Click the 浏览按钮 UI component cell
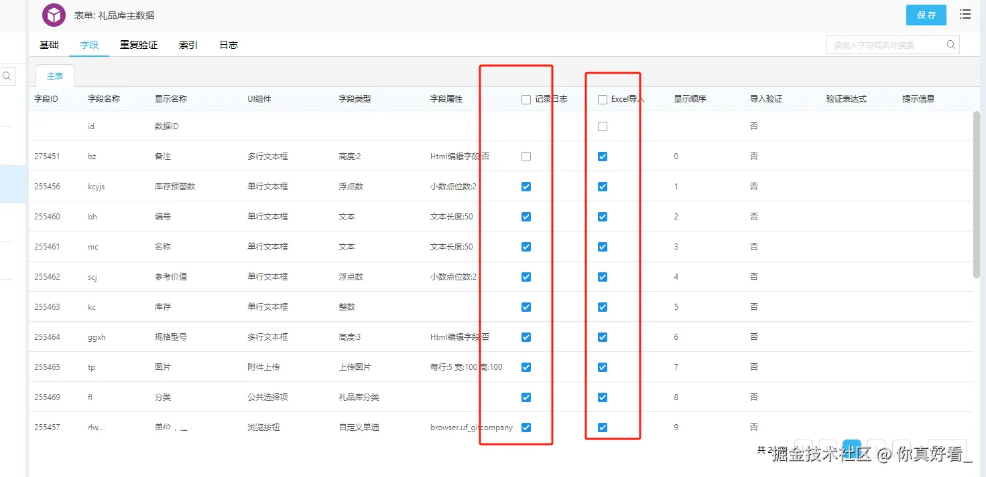Screen dimensions: 986x477 tap(263, 427)
